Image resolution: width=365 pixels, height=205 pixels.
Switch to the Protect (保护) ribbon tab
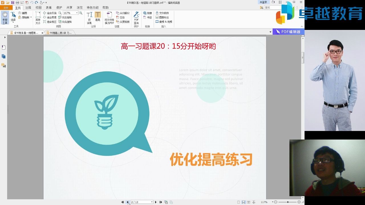coord(59,8)
